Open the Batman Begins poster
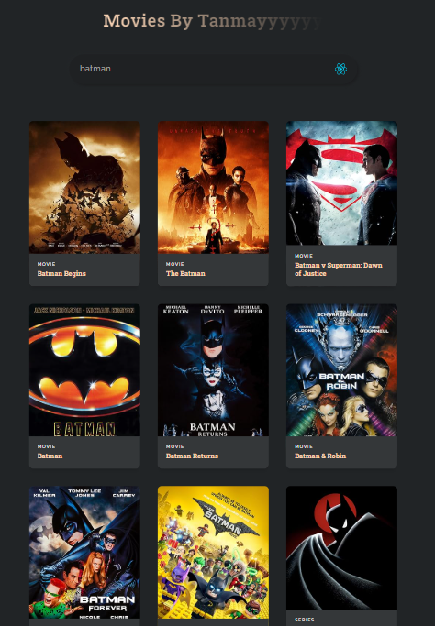Image resolution: width=435 pixels, height=626 pixels. coord(84,187)
